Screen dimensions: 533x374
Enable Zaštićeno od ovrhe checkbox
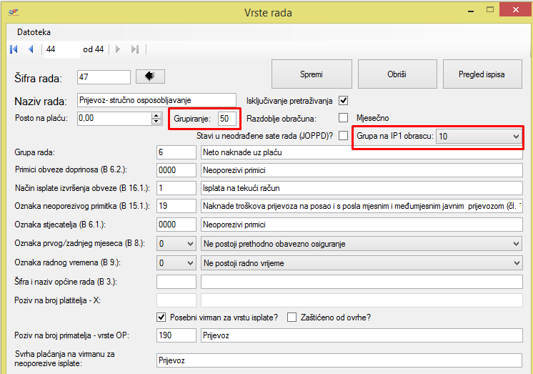pyautogui.click(x=292, y=317)
